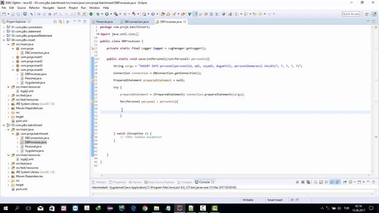Open the Window menu

(x=94, y=8)
